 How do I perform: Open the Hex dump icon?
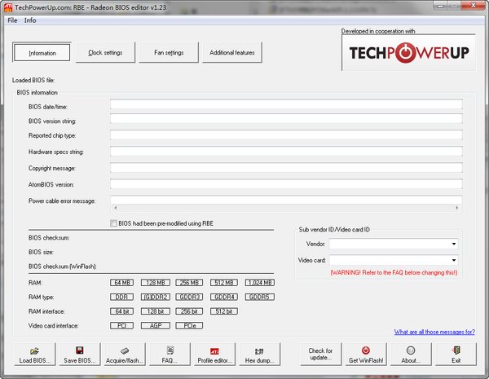click(259, 351)
